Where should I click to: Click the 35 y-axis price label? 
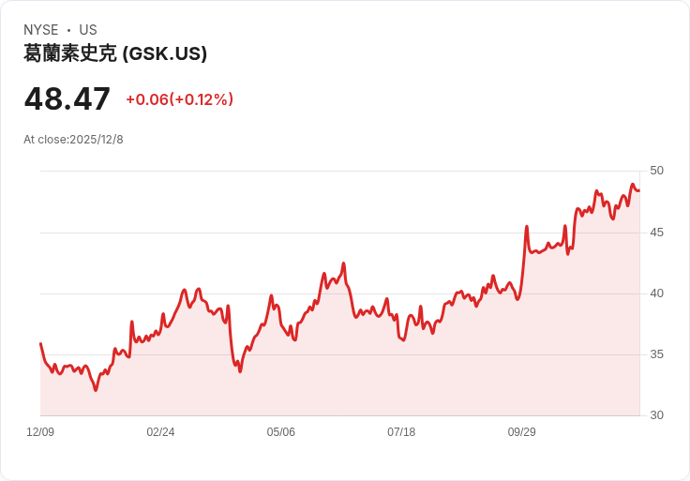coord(656,354)
